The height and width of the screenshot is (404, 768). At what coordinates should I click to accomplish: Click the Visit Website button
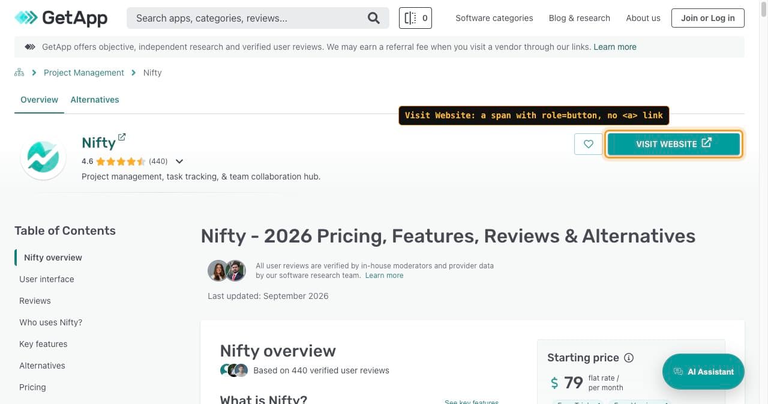coord(674,144)
